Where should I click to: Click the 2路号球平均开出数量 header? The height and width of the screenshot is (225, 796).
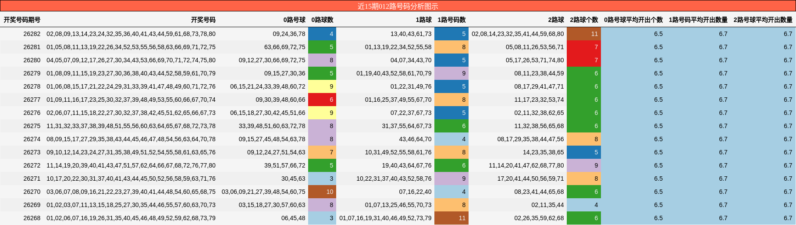click(x=763, y=20)
